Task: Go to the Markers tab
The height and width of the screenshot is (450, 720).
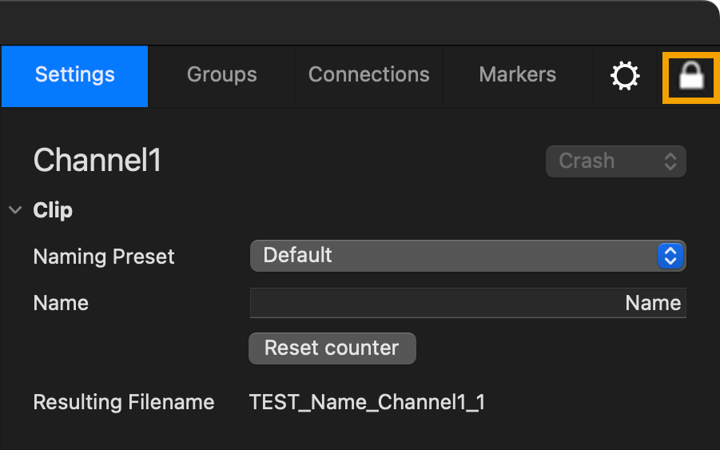Action: tap(518, 76)
